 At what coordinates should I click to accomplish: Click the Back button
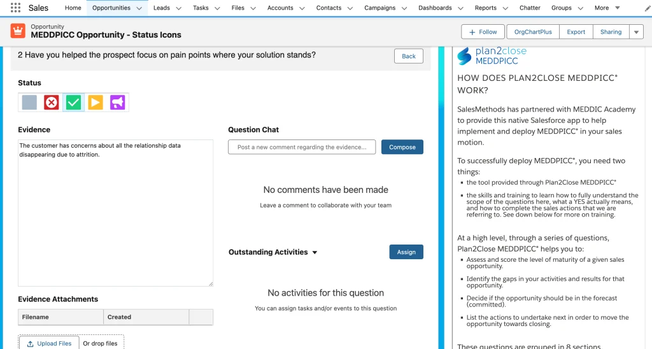(409, 56)
